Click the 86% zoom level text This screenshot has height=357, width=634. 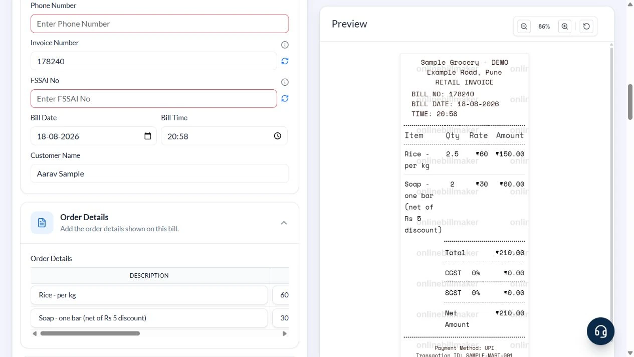pyautogui.click(x=544, y=27)
